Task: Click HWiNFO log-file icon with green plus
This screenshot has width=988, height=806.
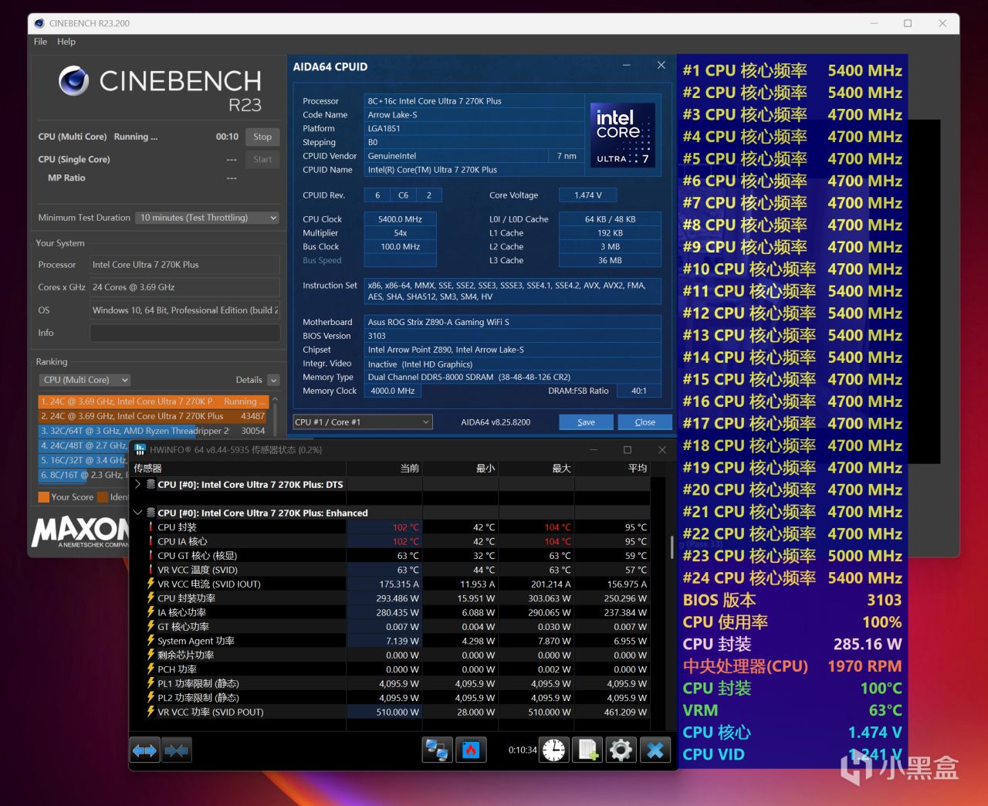Action: coord(588,750)
